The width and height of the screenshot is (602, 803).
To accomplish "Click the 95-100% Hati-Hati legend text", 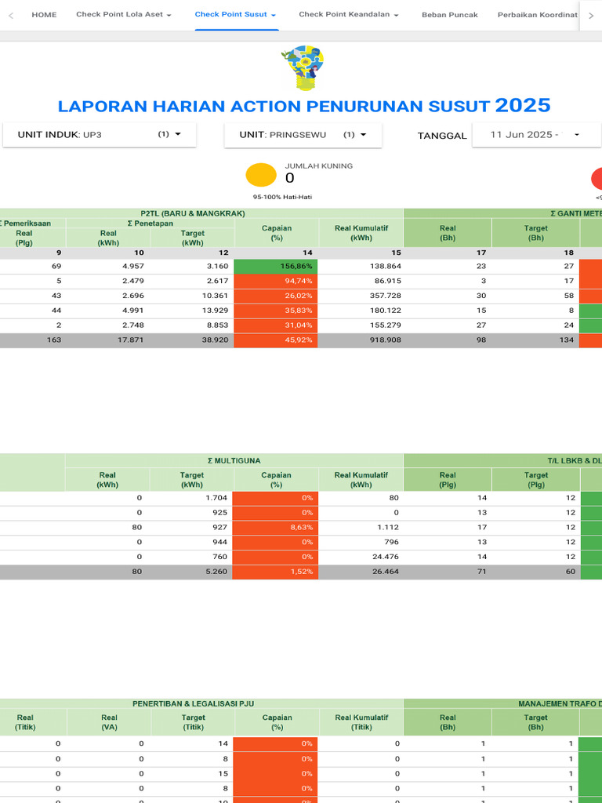I will (282, 197).
